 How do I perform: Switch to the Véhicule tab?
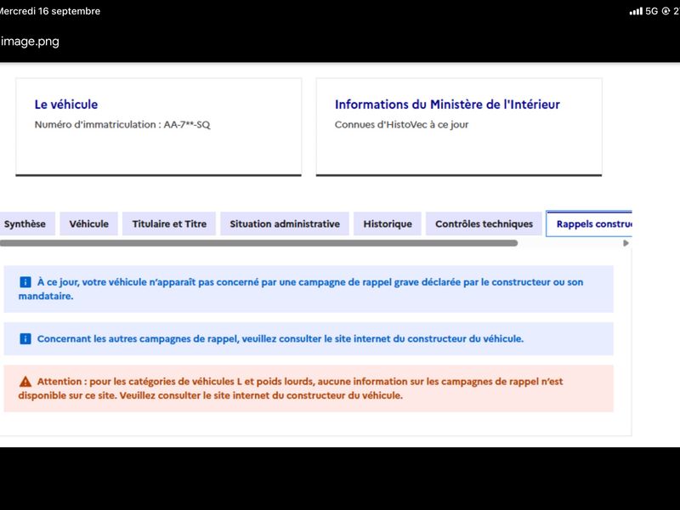point(89,224)
